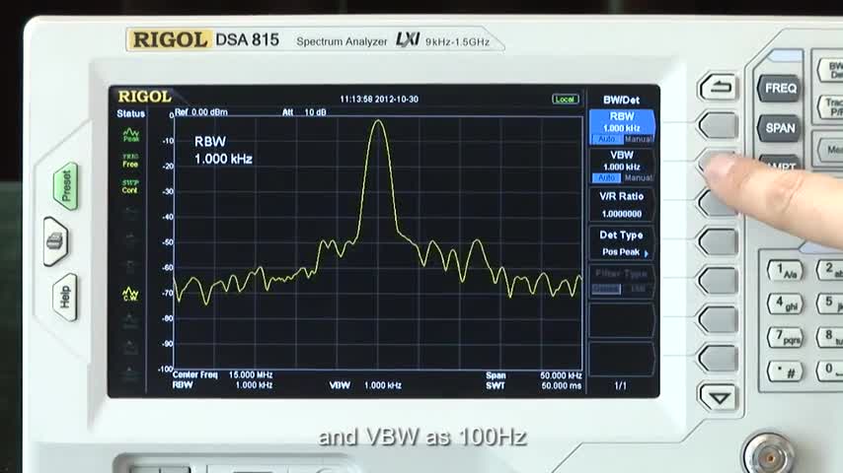Viewport: 843px width, 473px height.
Task: Click the RBW 1.000 kHz overlay in graph
Action: (223, 151)
